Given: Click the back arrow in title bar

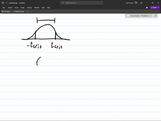Looking at the screenshot, I should coord(6,3).
